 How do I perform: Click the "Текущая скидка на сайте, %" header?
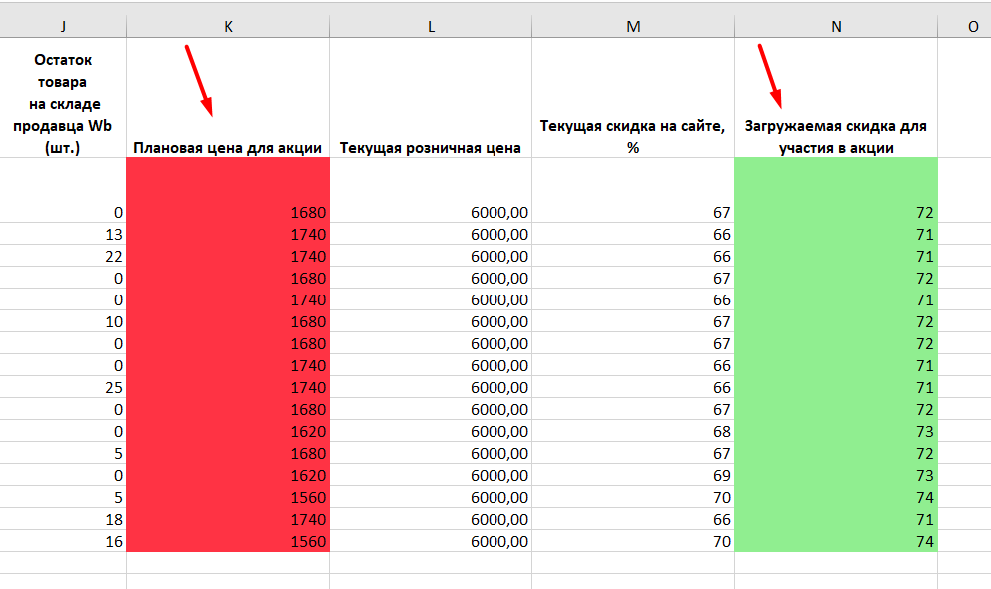pos(633,137)
